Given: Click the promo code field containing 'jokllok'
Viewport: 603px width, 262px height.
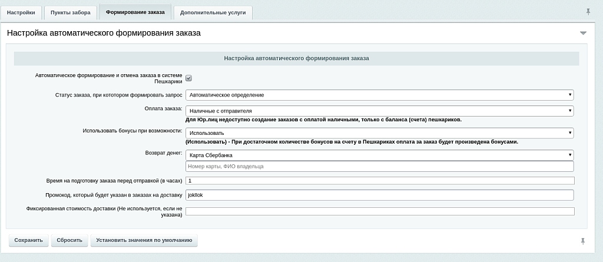Looking at the screenshot, I should [x=379, y=195].
